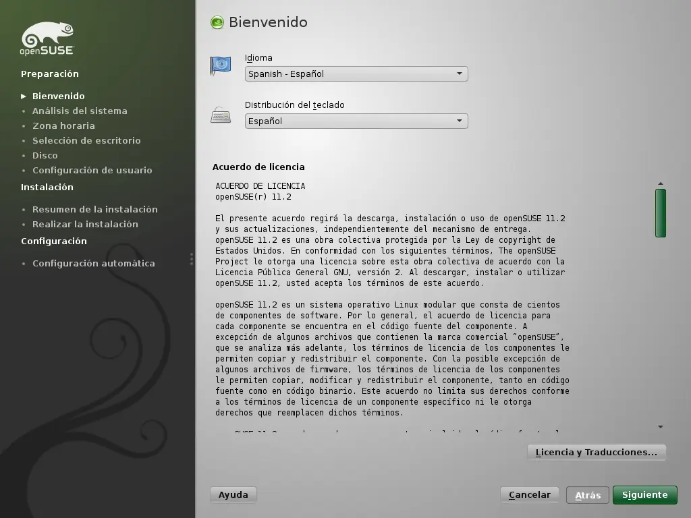Viewport: 691px width, 518px height.
Task: Click the license scroll up arrow
Action: (660, 183)
